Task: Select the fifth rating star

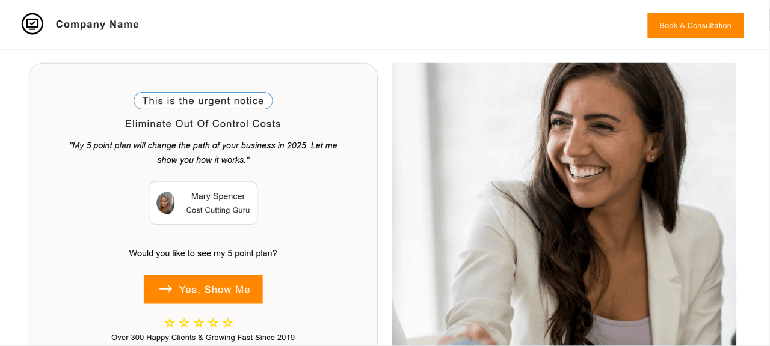Action: (x=227, y=323)
